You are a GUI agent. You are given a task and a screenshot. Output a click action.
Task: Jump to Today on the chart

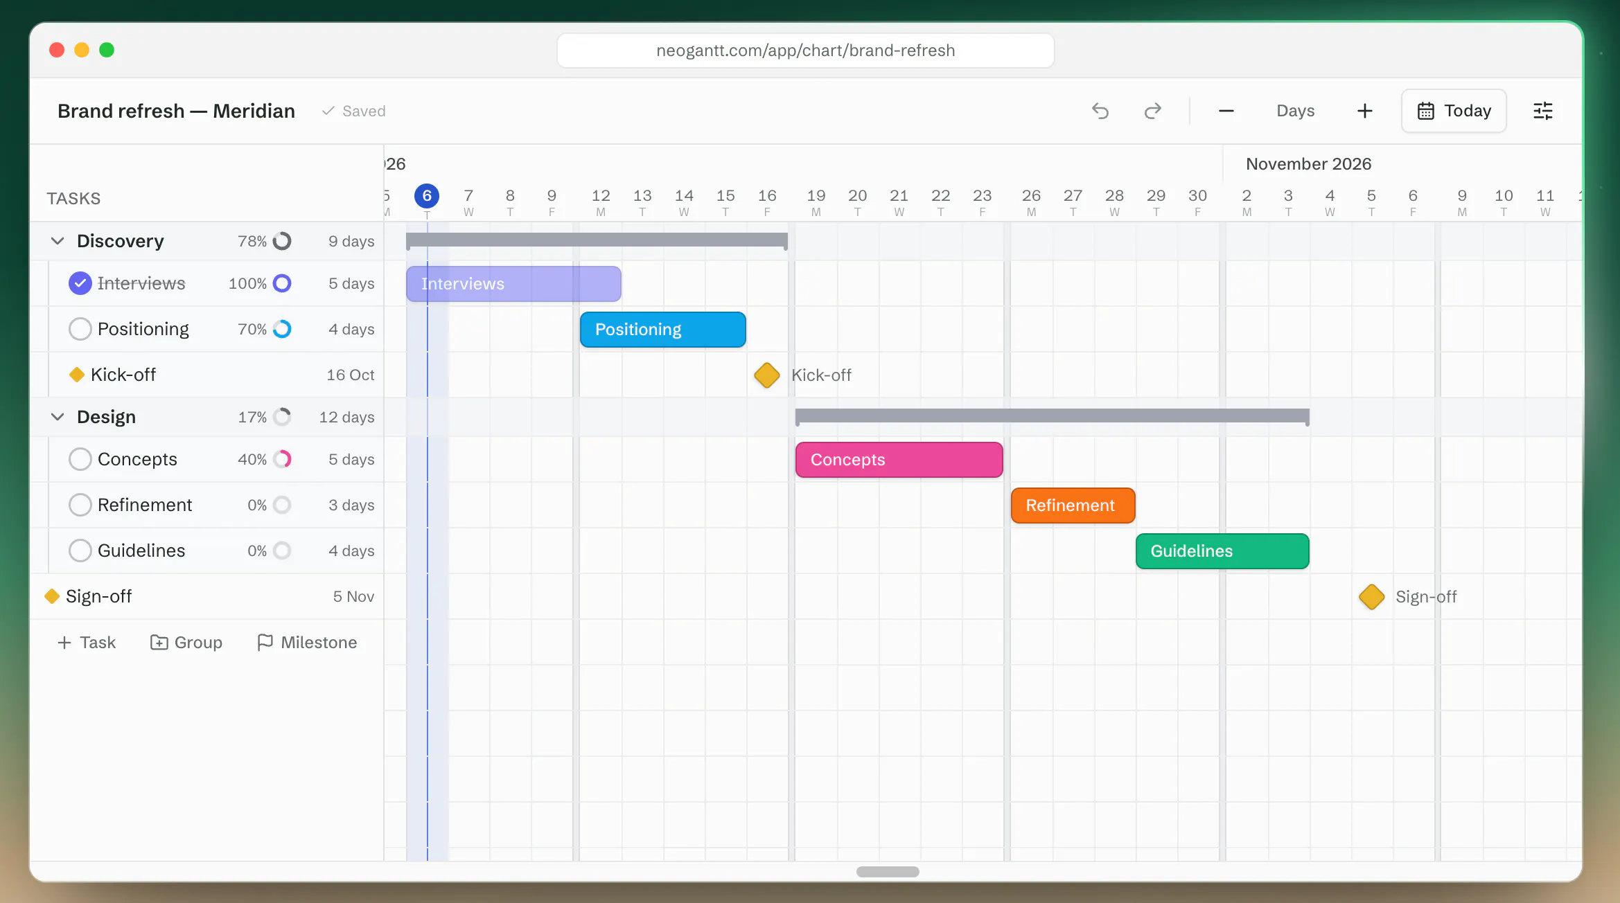click(1454, 111)
